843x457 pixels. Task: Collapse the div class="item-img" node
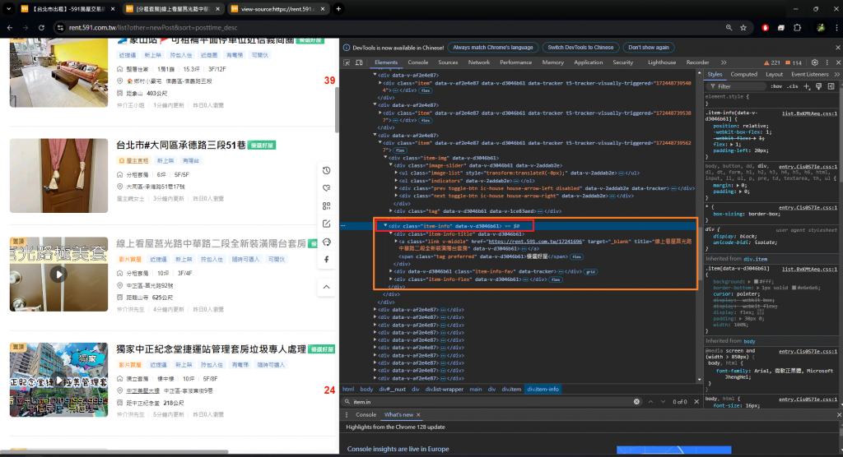point(385,158)
